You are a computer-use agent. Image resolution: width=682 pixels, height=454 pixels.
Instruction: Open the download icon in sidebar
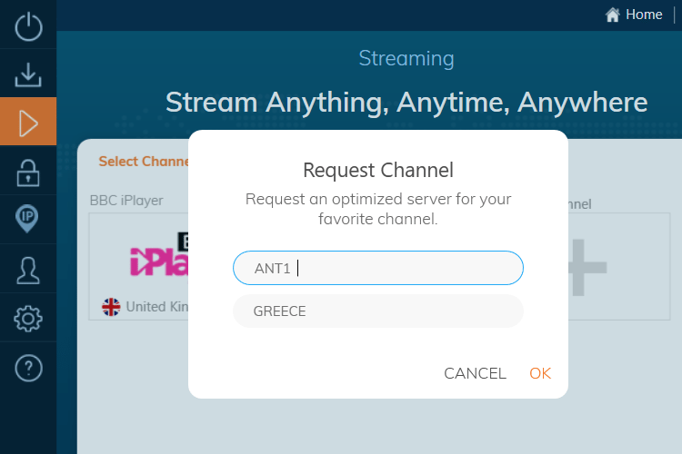(x=28, y=74)
